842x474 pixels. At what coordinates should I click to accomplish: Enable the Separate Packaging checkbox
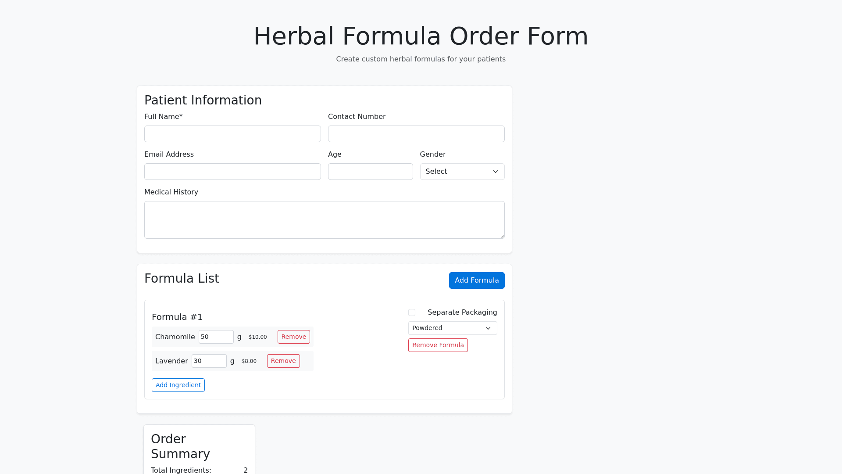coord(412,312)
